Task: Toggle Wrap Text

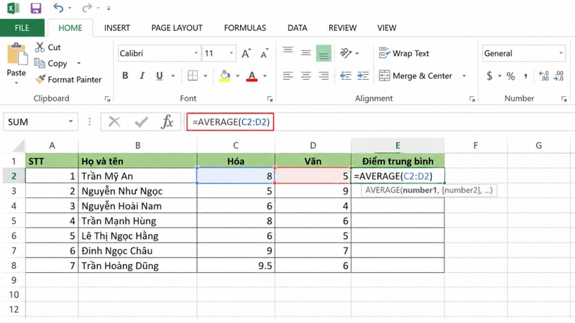Action: coord(404,53)
